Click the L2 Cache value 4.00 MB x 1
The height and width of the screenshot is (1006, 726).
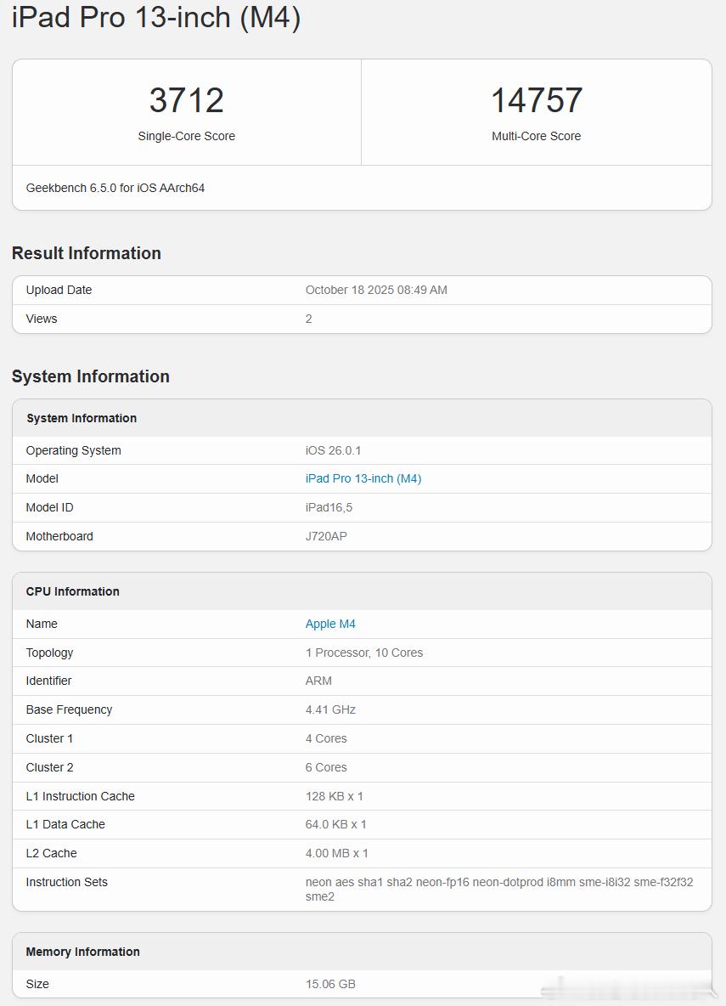(337, 853)
